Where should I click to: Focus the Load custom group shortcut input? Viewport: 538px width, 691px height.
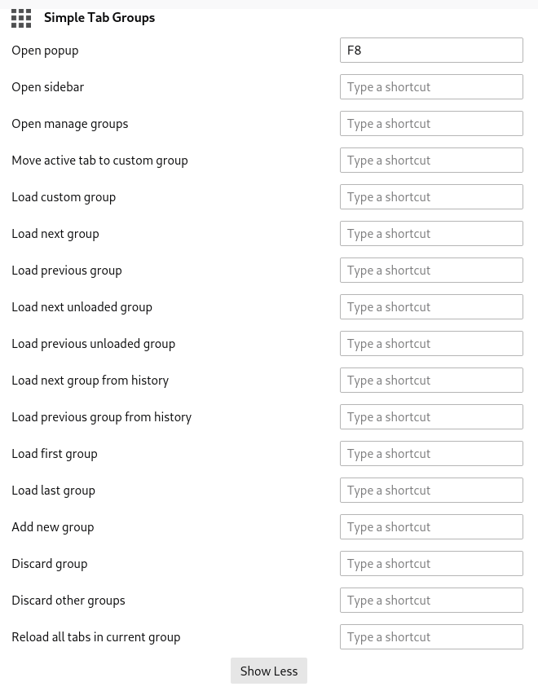pos(431,196)
